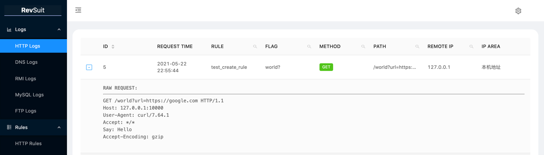
Task: Open HTTP Logs in the sidebar
Action: [x=33, y=46]
